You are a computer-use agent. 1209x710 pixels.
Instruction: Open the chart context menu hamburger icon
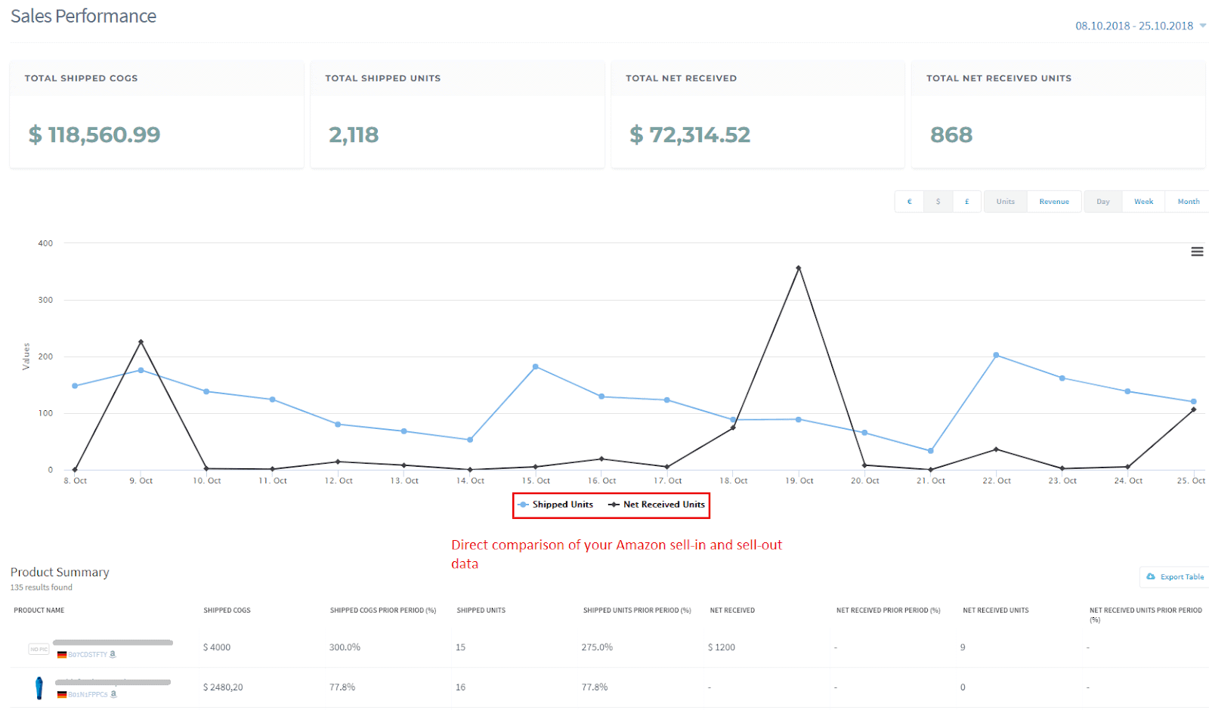click(x=1197, y=252)
